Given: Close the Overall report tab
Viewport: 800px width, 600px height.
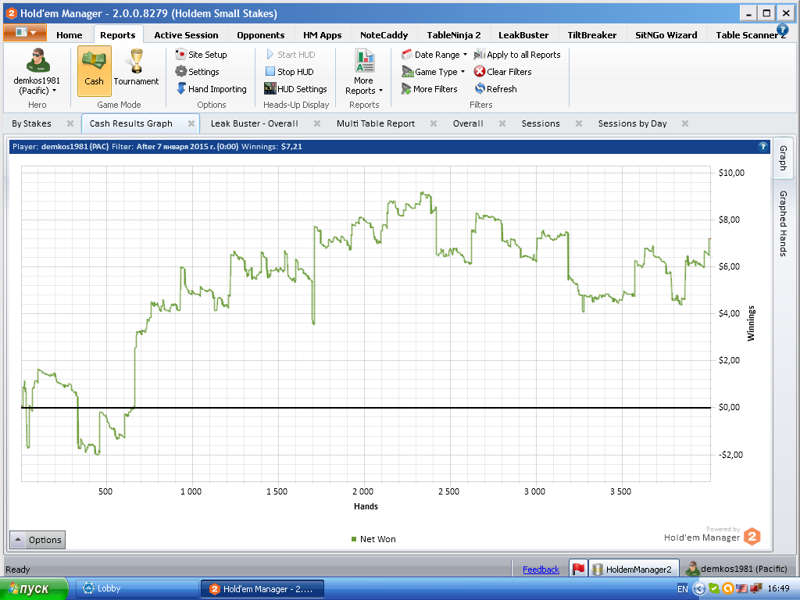Looking at the screenshot, I should coord(502,123).
